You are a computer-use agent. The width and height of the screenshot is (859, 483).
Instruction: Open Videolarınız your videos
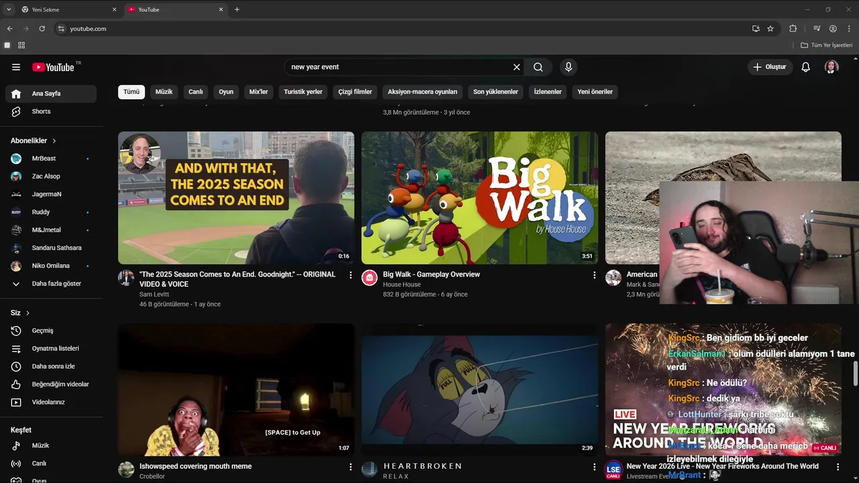click(51, 402)
